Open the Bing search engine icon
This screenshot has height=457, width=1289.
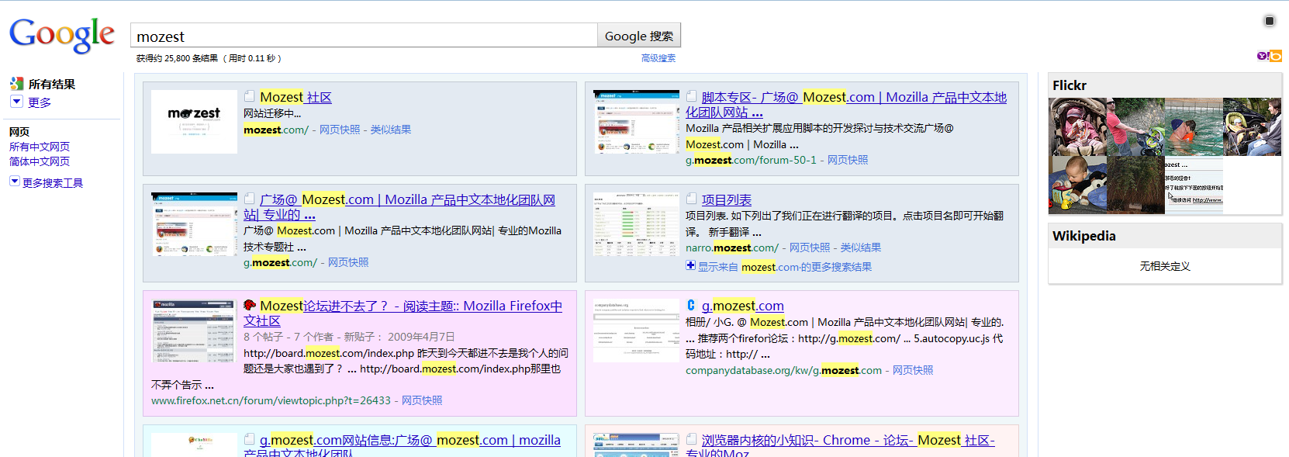coord(1276,56)
